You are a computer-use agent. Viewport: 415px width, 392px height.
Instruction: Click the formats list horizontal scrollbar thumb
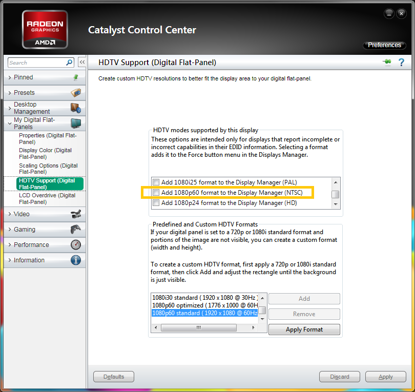[198, 327]
